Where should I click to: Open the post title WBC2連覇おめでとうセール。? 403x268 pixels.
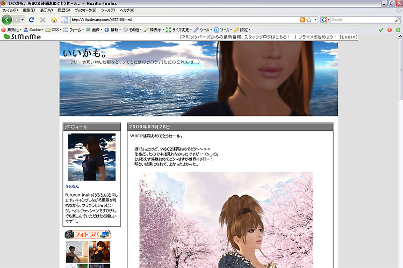[156, 136]
